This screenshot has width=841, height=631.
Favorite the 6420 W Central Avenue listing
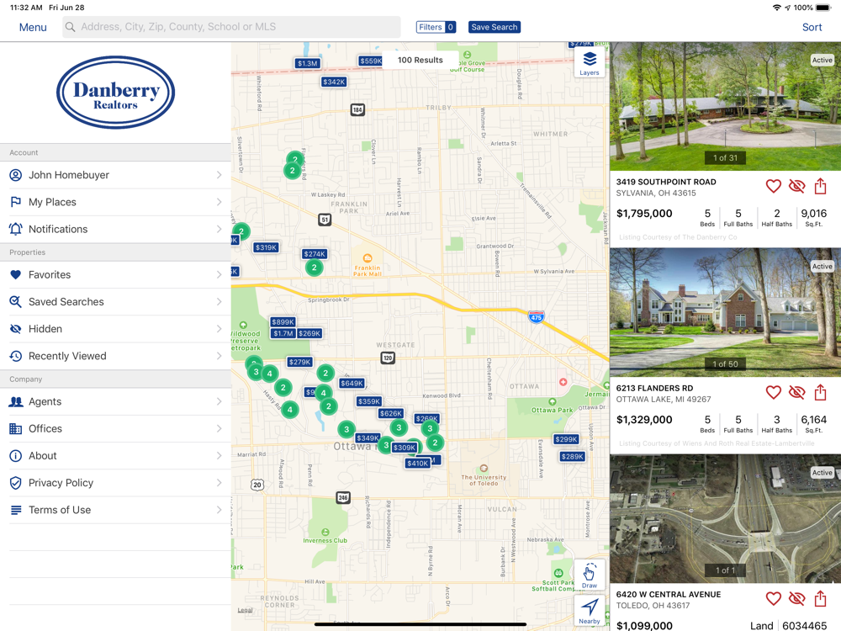773,598
